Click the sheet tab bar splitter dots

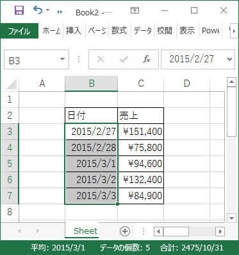pos(144,231)
